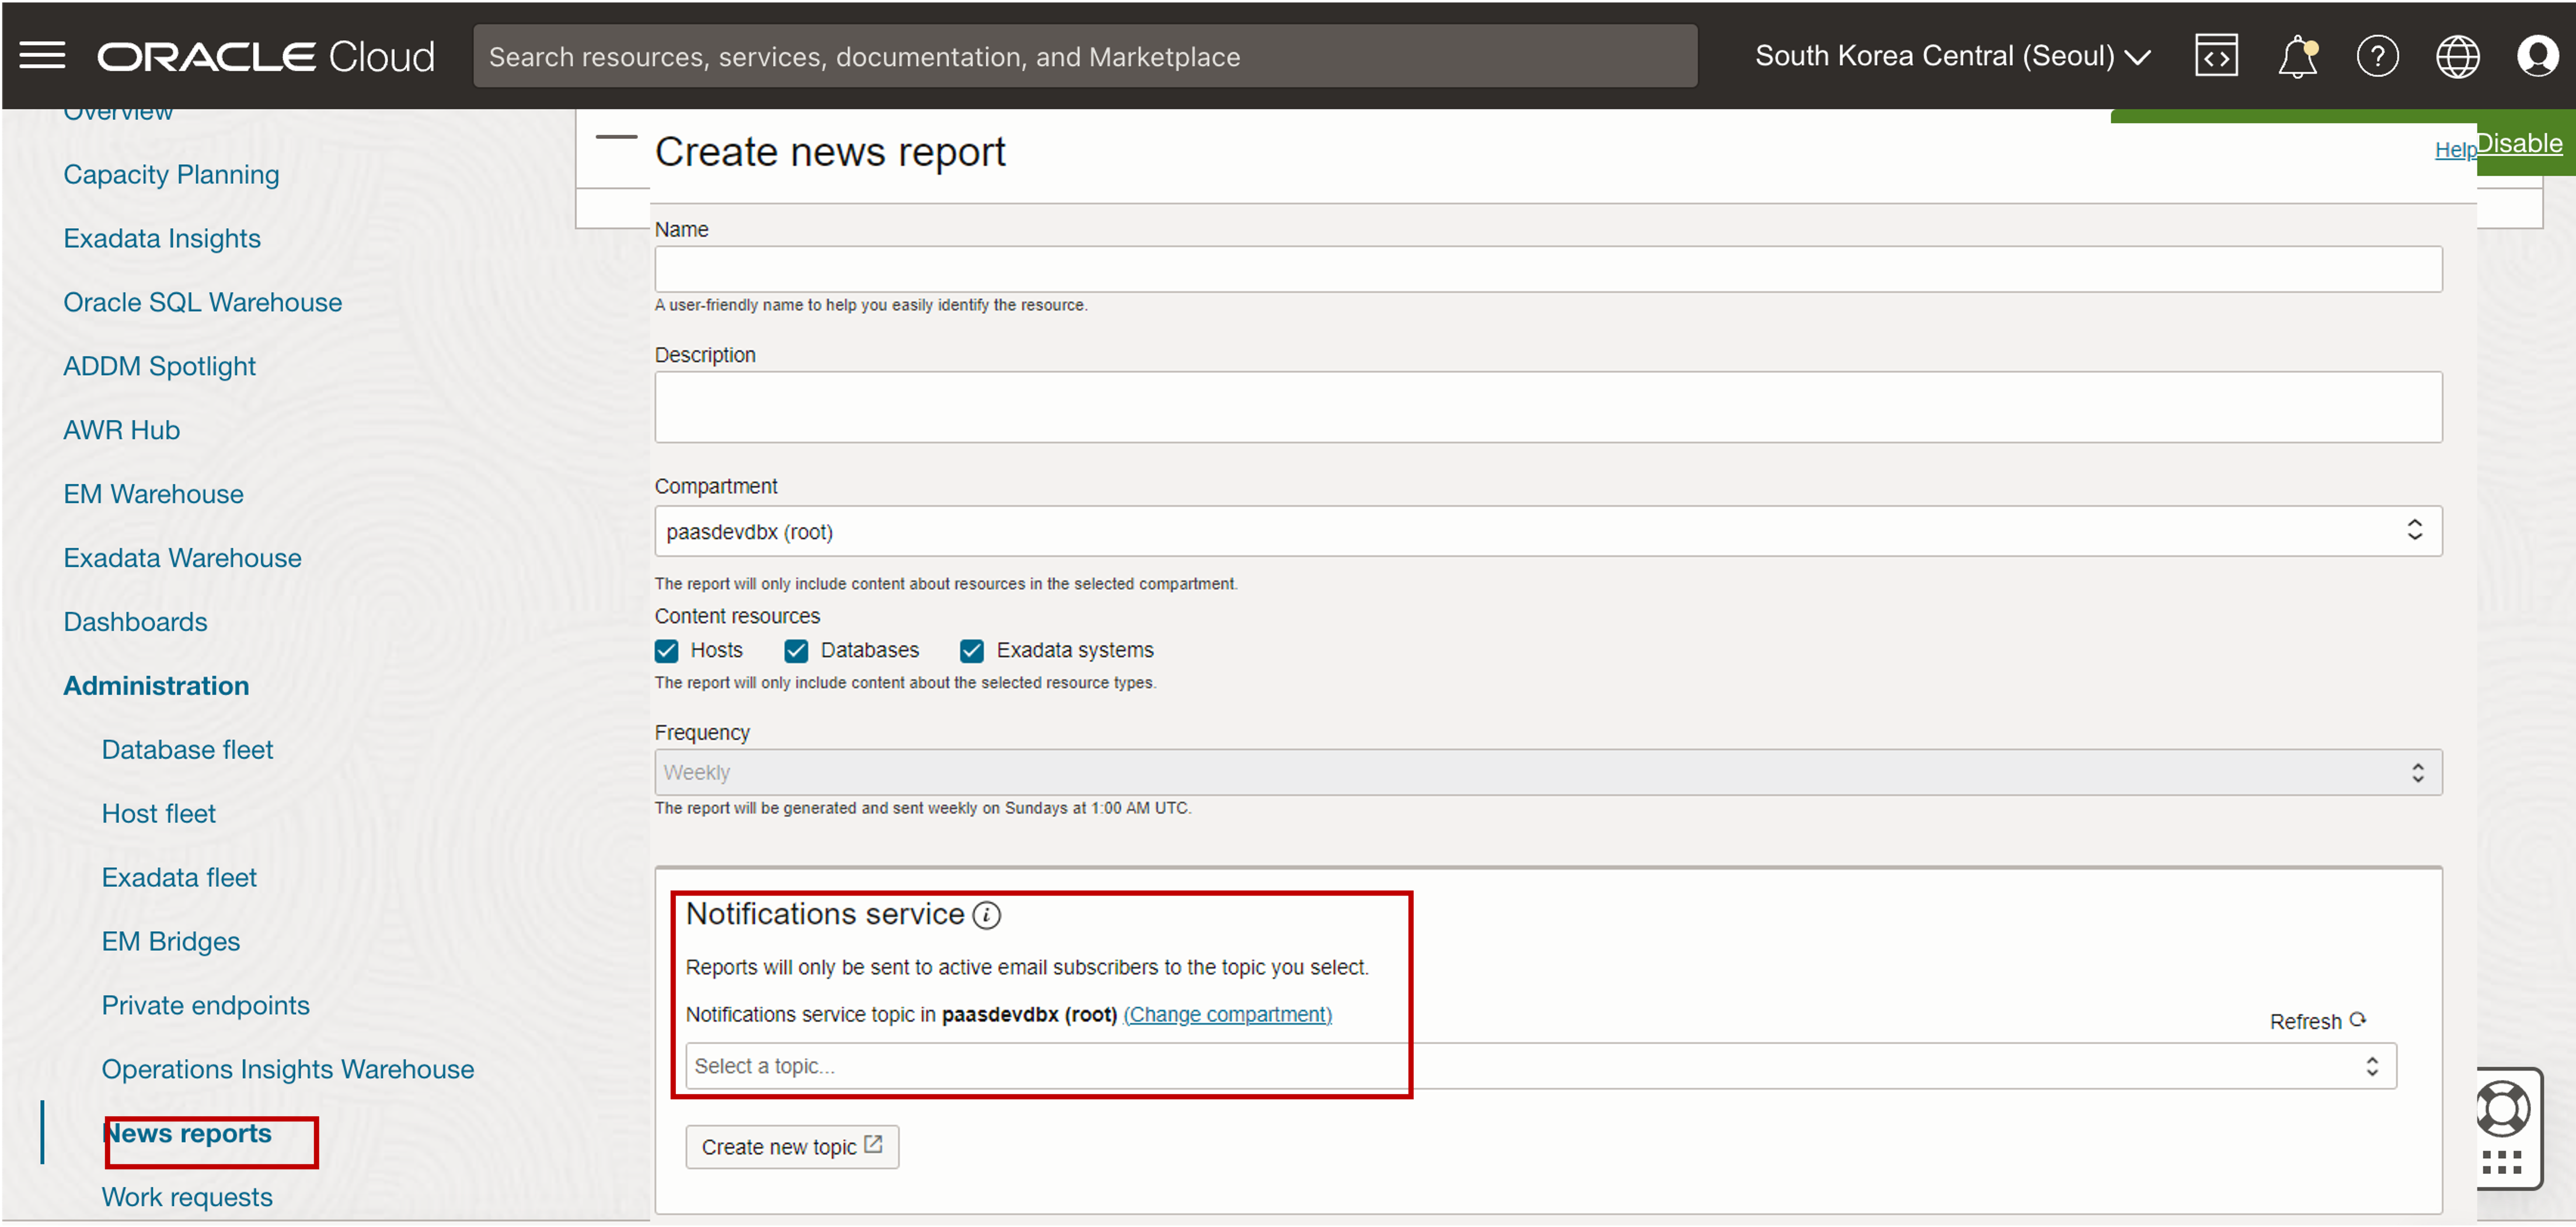Change region from South Korea Central
Image resolution: width=2576 pixels, height=1227 pixels.
(1952, 56)
